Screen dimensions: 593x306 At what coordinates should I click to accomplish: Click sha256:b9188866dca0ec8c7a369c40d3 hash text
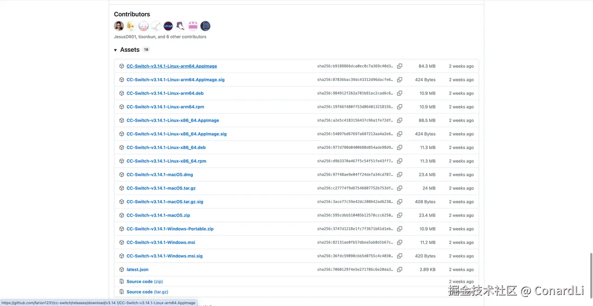[x=355, y=66]
